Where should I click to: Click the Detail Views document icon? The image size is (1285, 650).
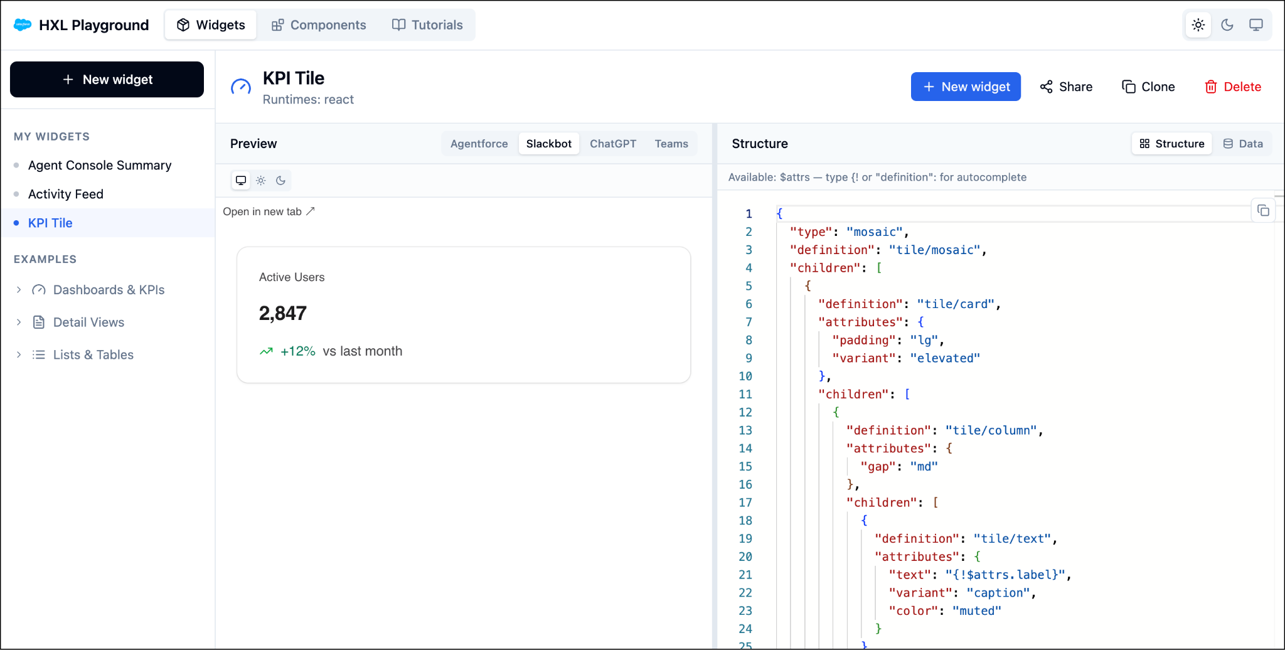pyautogui.click(x=39, y=322)
